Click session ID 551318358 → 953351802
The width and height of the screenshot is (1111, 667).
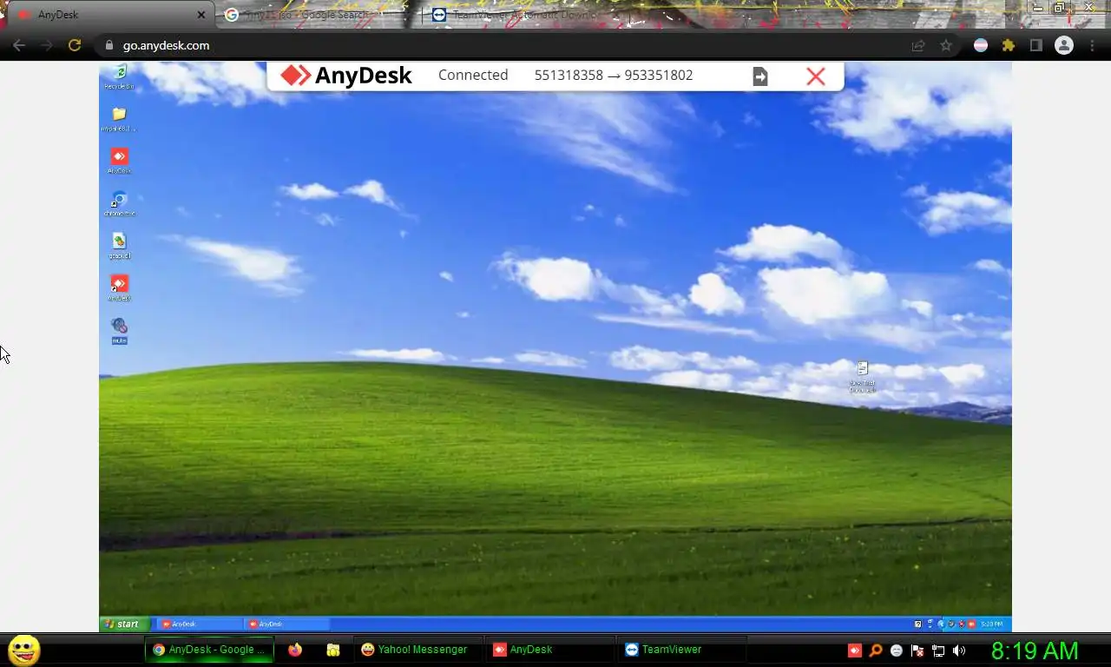pyautogui.click(x=614, y=76)
